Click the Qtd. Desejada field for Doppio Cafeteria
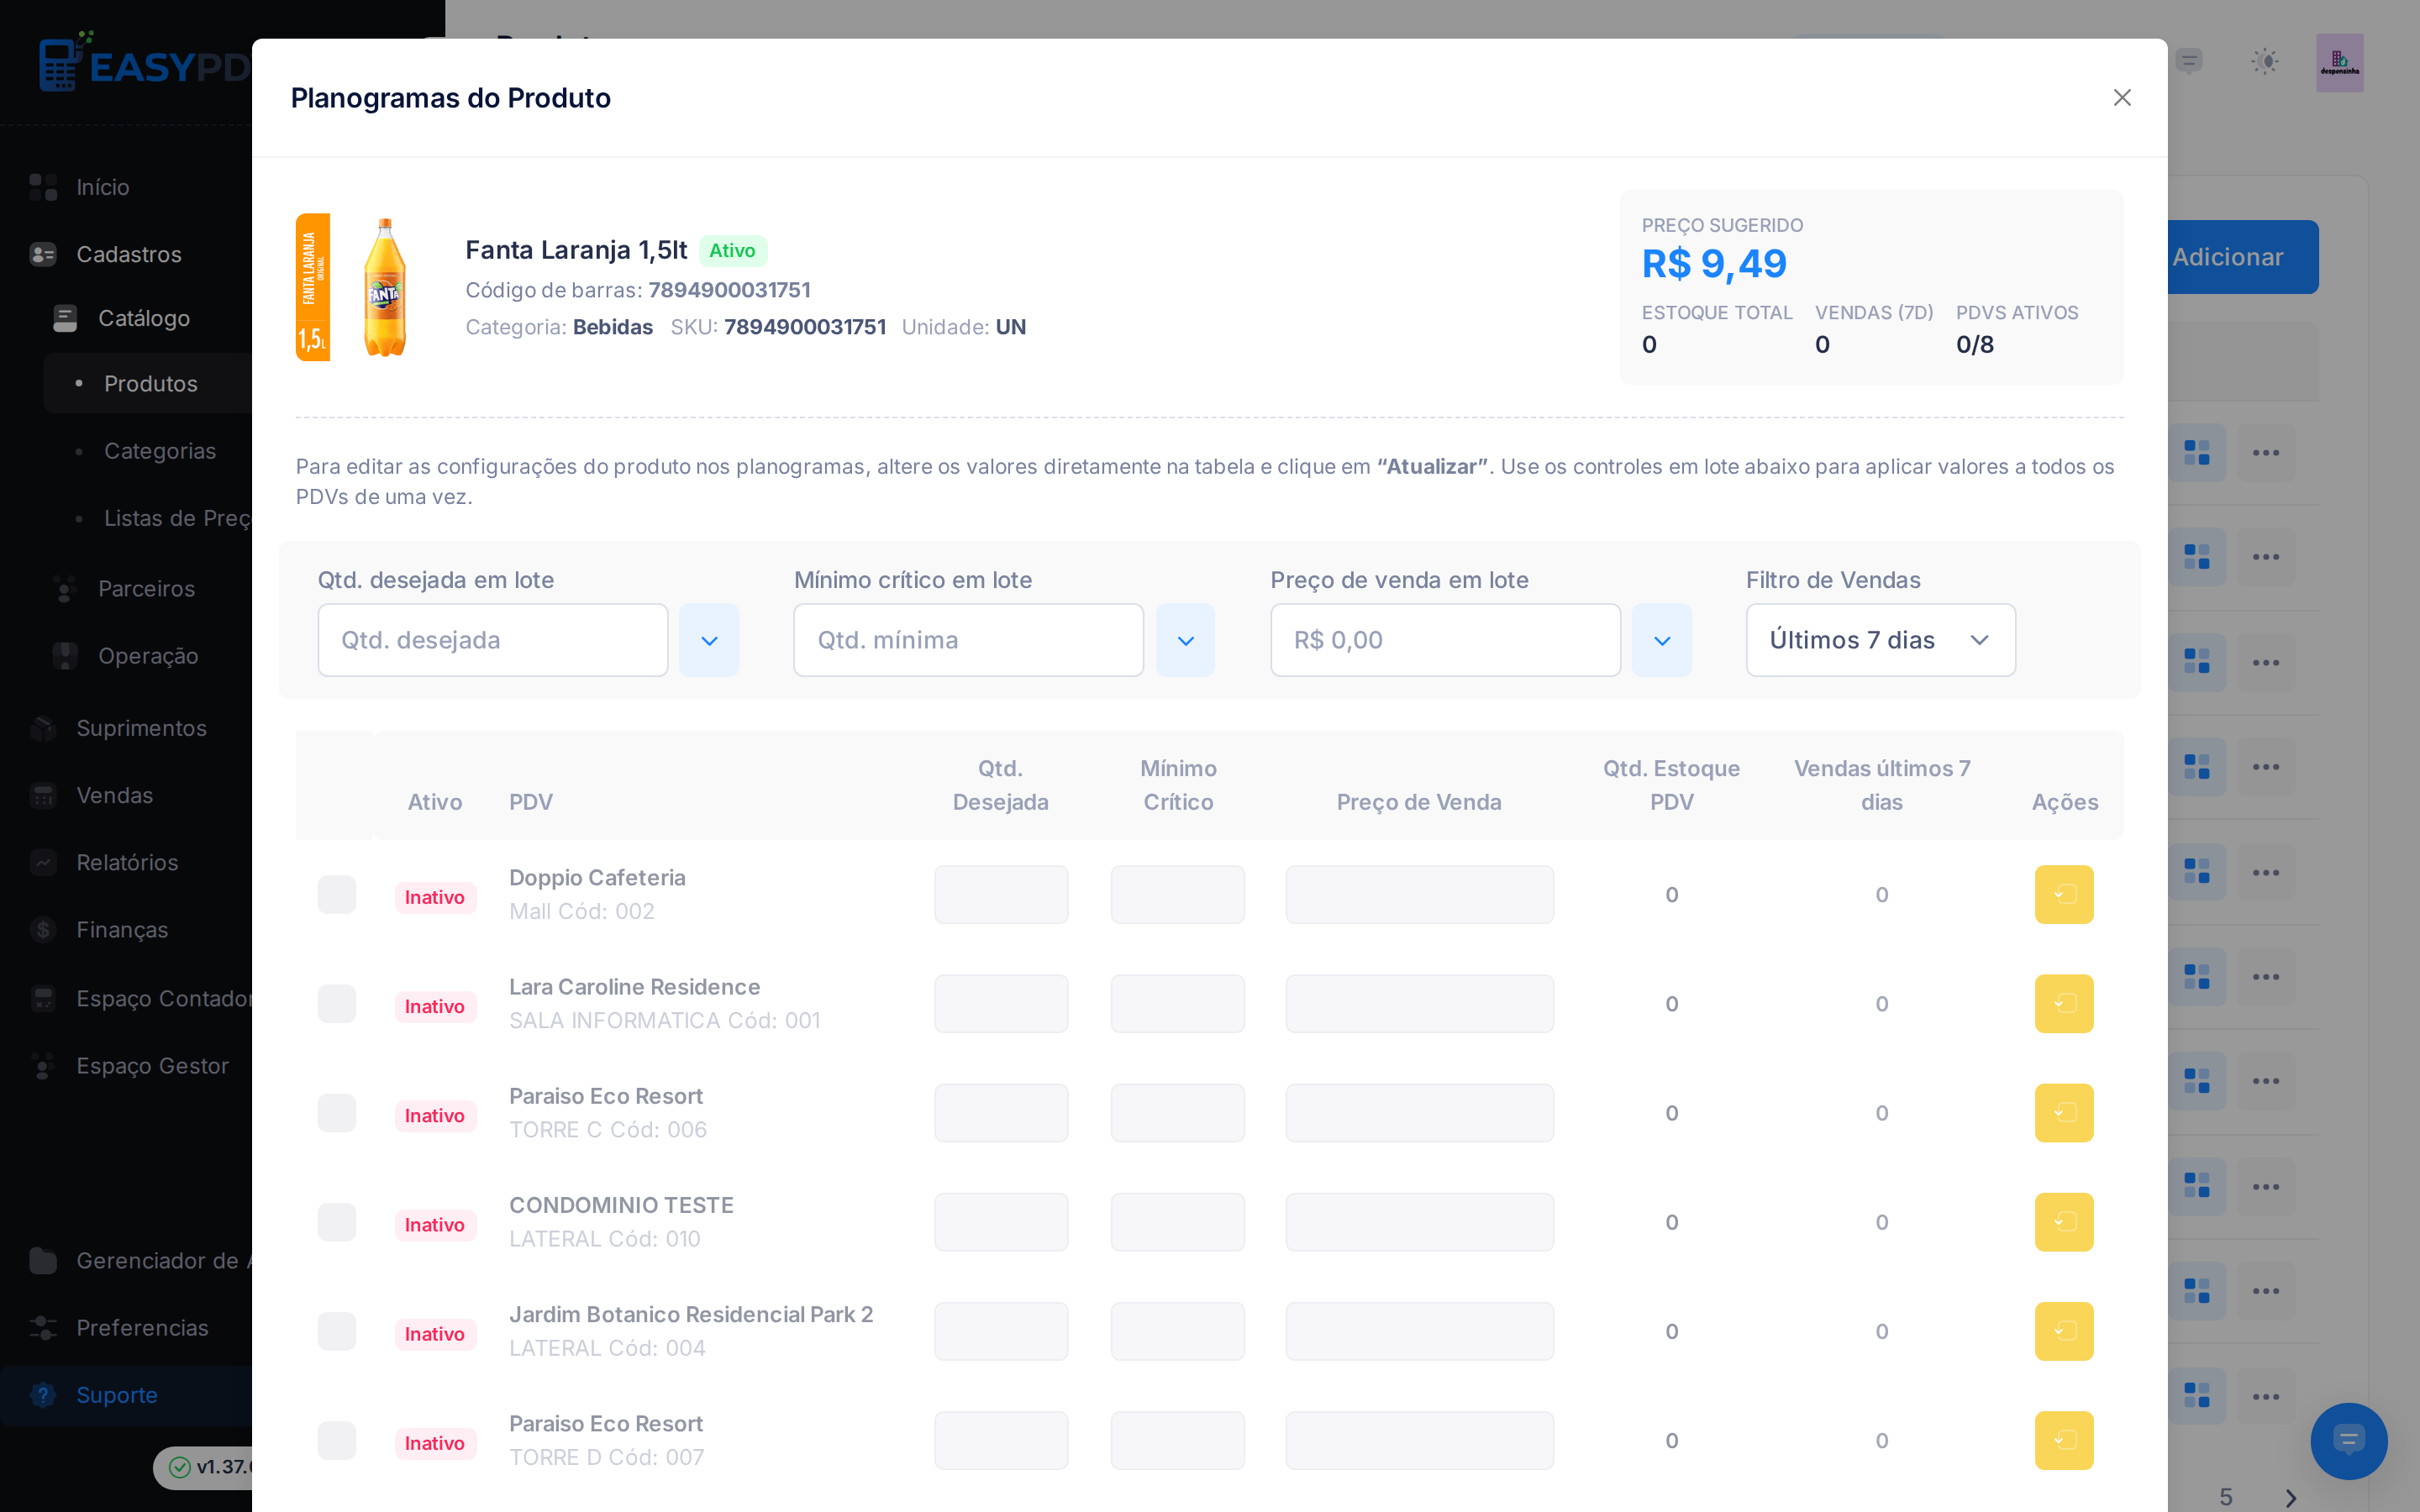 coord(1001,894)
